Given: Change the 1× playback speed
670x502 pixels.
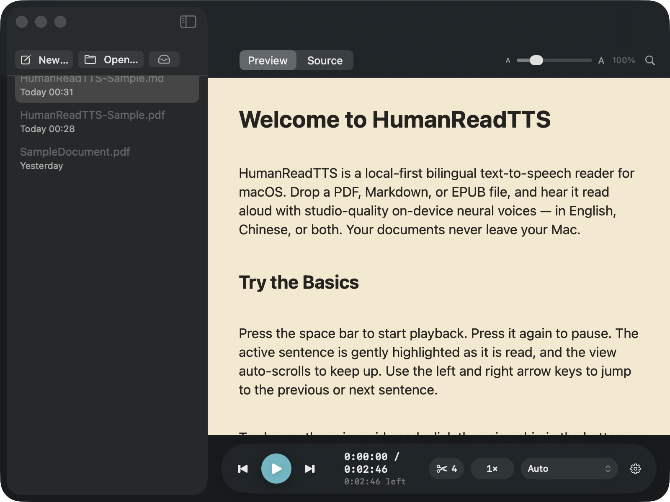Looking at the screenshot, I should (x=492, y=469).
